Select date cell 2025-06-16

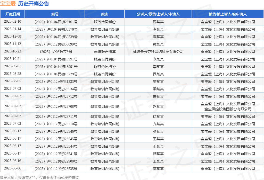[x=13, y=161]
